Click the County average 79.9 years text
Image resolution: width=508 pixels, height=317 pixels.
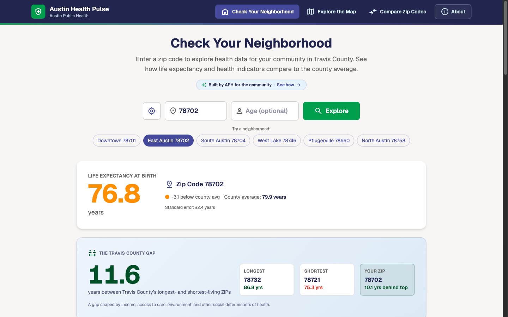[x=255, y=197]
